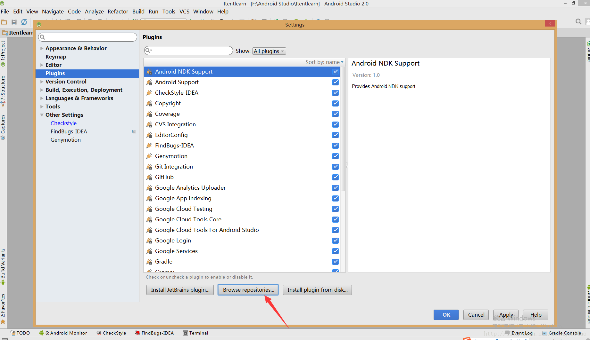Viewport: 590px width, 340px height.
Task: Toggle the CVS Integration checkbox
Action: coord(336,124)
